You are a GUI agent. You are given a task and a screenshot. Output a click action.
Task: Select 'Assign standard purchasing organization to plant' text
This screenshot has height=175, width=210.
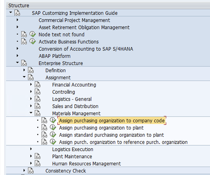pos(112,135)
